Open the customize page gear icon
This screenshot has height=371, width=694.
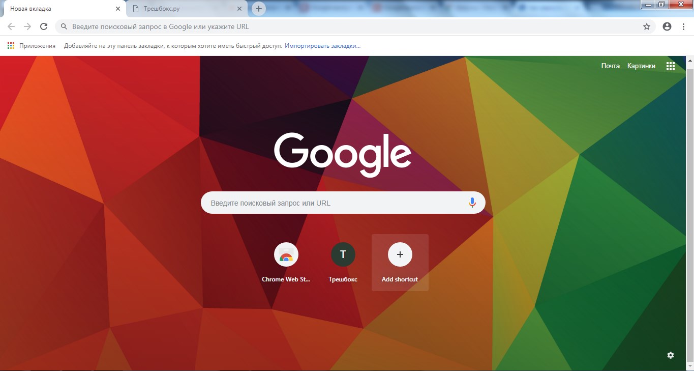[671, 355]
